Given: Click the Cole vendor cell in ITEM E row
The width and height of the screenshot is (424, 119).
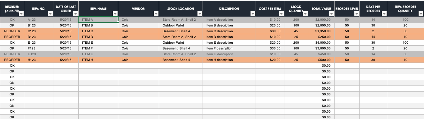Looking at the screenshot, I should coord(139,42).
